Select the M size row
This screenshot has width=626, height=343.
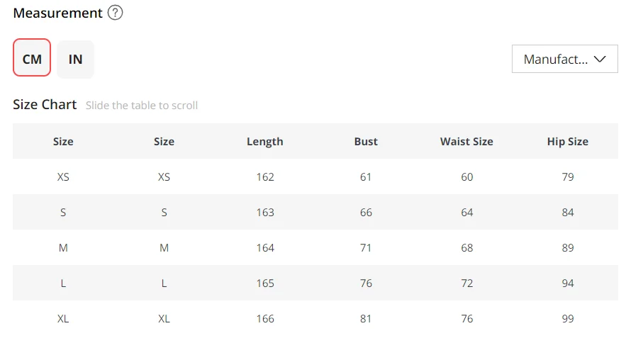(63, 247)
